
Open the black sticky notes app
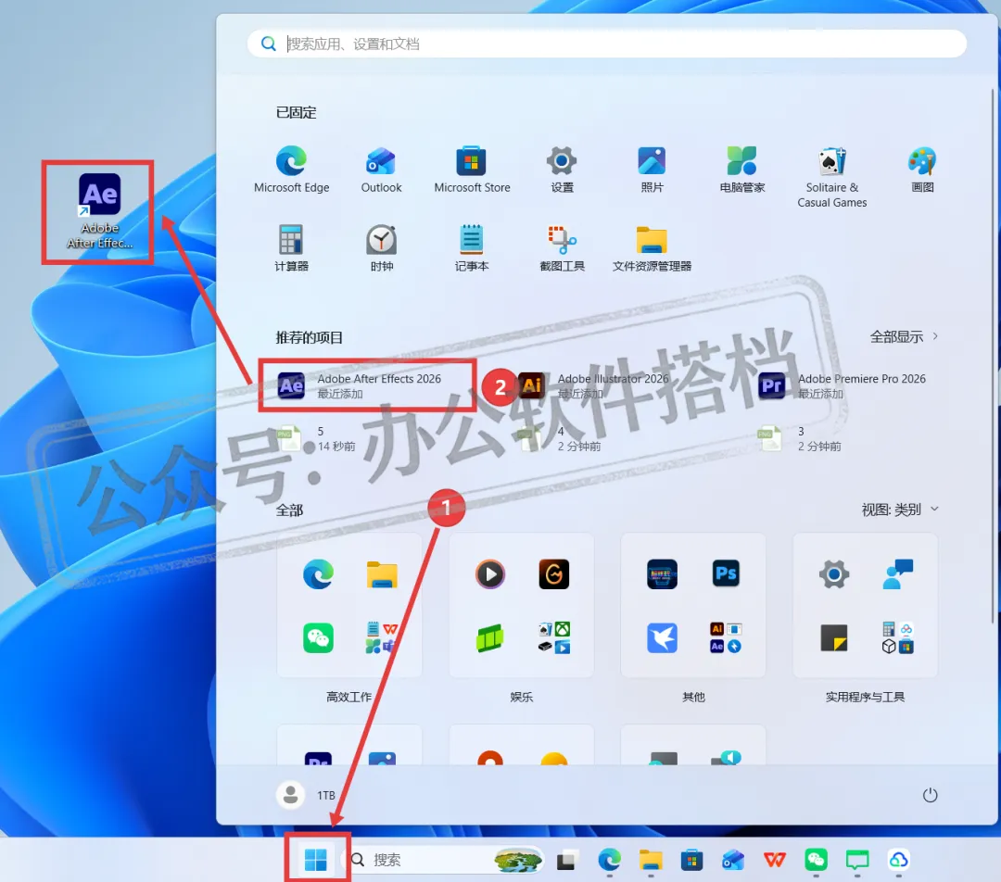[x=834, y=637]
